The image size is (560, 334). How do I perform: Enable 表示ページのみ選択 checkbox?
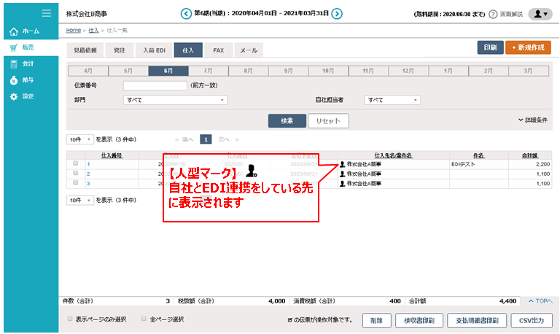click(70, 319)
